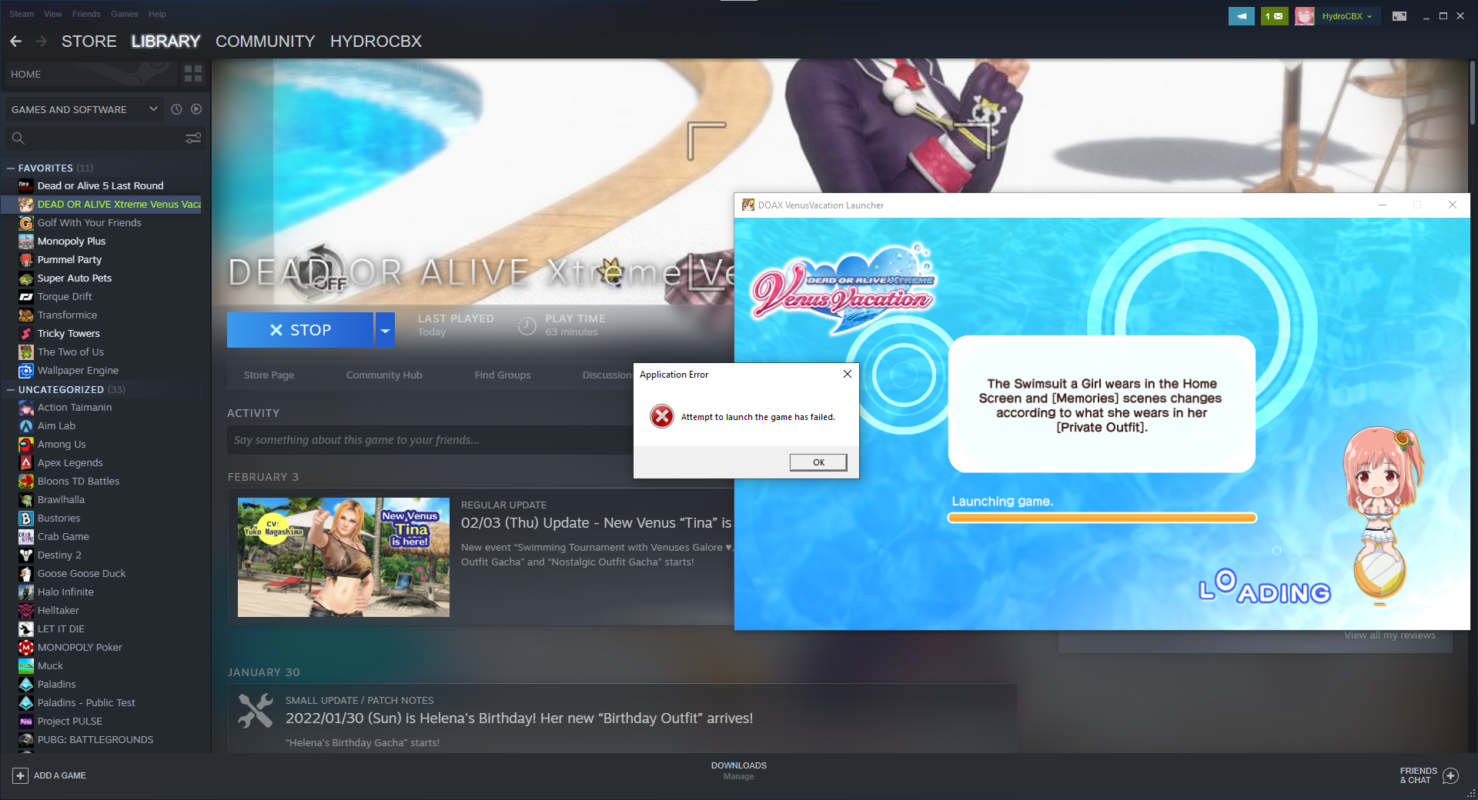Click the ADD A GAME button
Viewport: 1478px width, 800px height.
[49, 775]
